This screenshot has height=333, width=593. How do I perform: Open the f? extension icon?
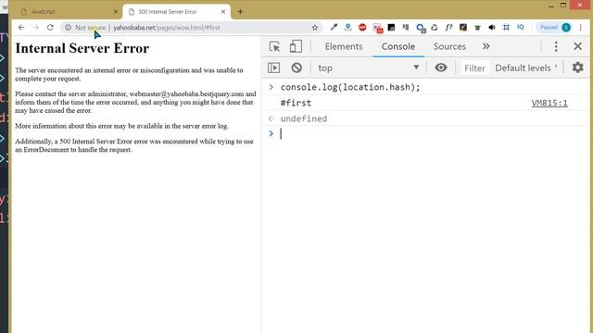tap(448, 27)
